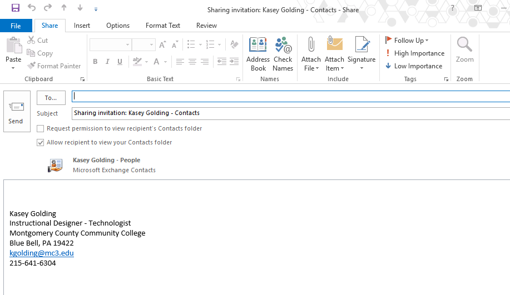This screenshot has width=510, height=295.
Task: Open the font name combo box
Action: (111, 45)
